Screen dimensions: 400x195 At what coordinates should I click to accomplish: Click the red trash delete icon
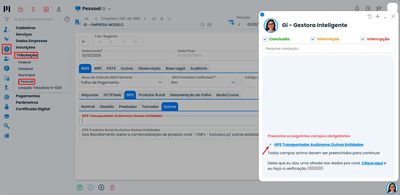112,187
